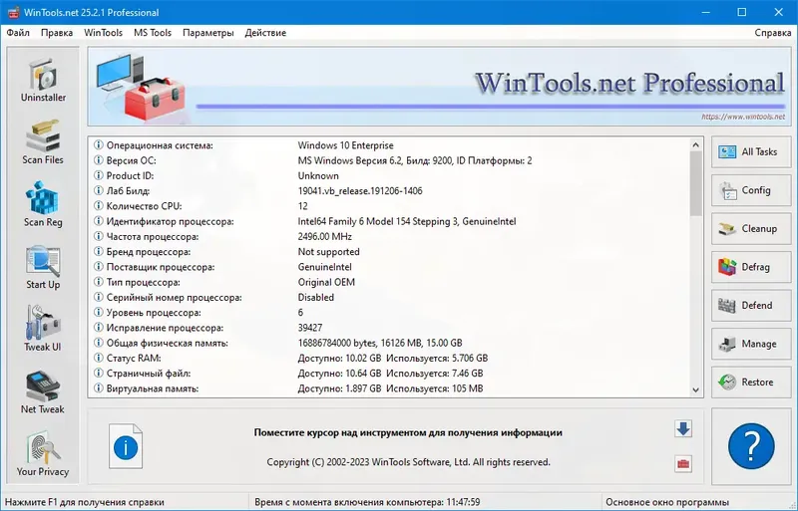This screenshot has width=798, height=511.
Task: Select the Бренд процессора row
Action: pyautogui.click(x=390, y=252)
